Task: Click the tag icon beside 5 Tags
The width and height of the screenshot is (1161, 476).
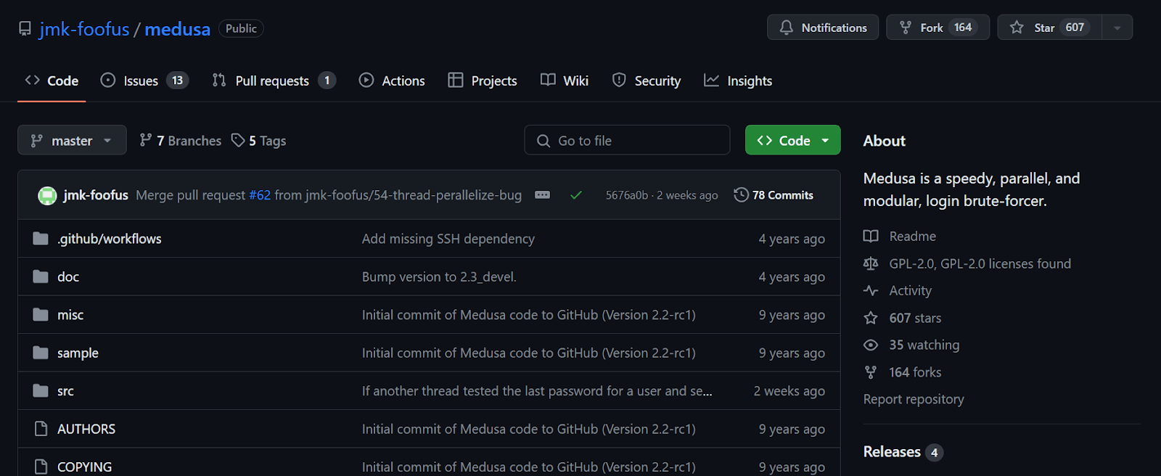Action: click(x=238, y=140)
